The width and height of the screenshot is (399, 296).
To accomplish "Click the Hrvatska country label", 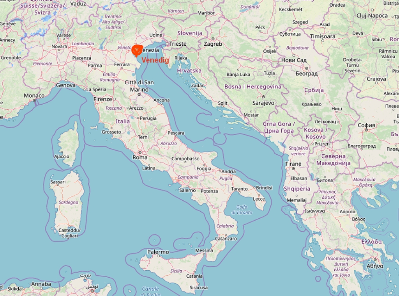I will 189,71.
